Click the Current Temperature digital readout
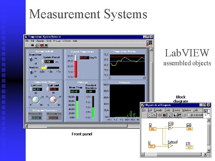The image size is (215, 161). tap(84, 58)
